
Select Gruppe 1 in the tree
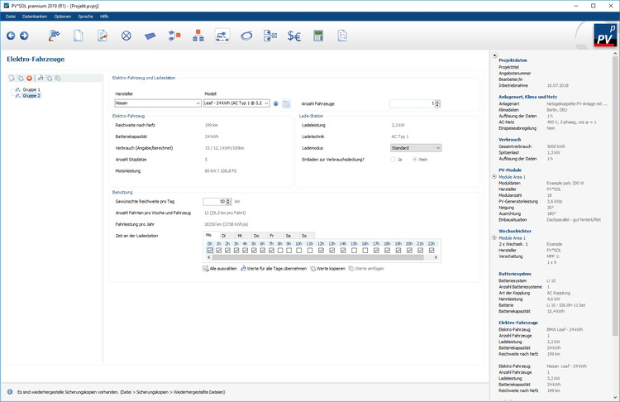click(x=31, y=89)
